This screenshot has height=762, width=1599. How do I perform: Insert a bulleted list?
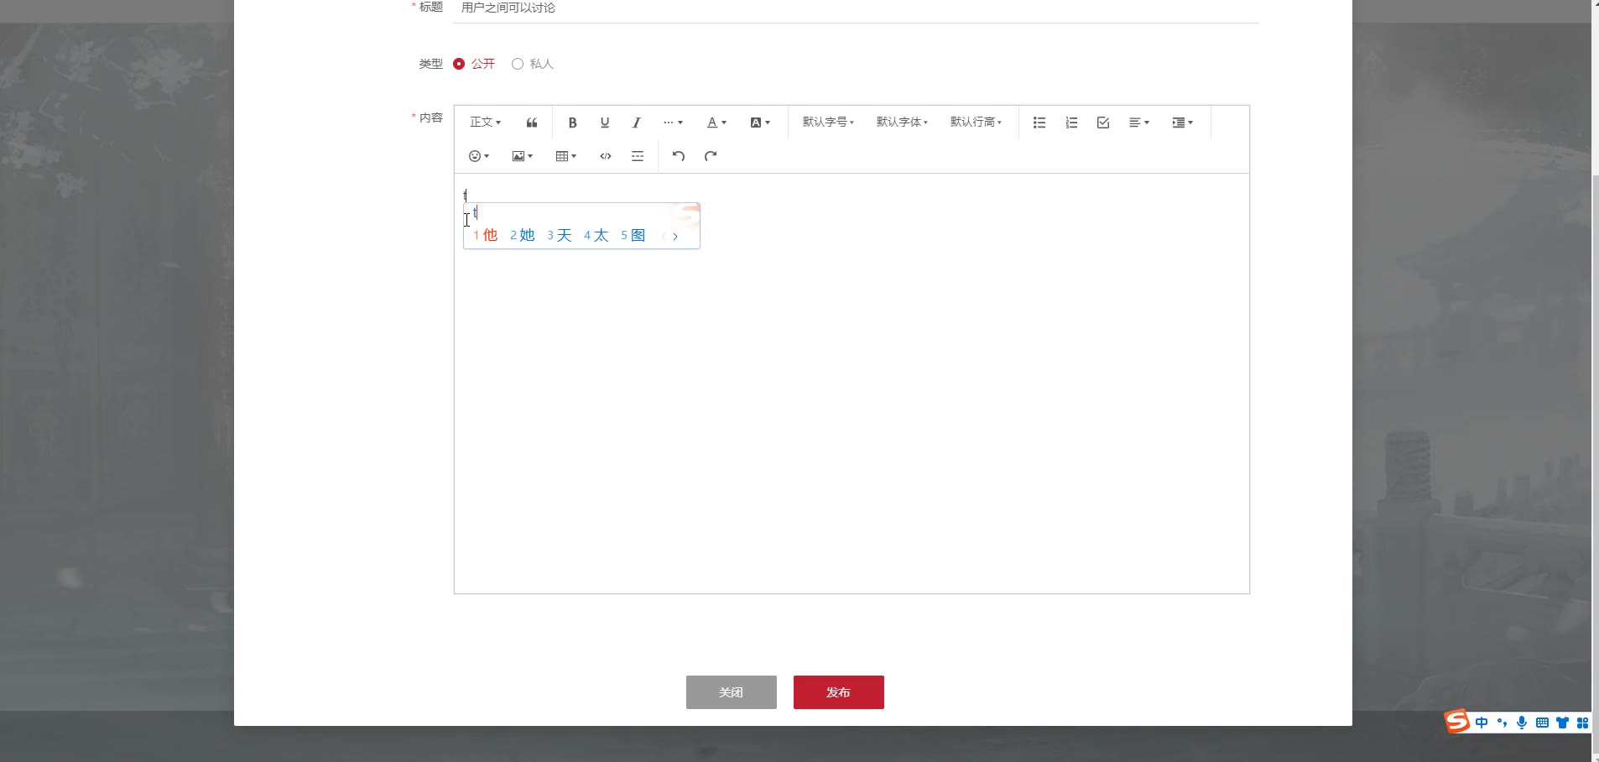point(1039,123)
